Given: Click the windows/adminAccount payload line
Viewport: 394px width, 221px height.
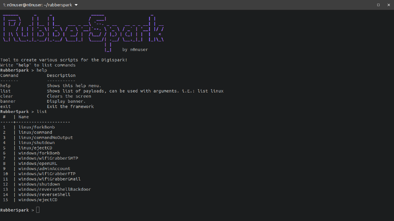Looking at the screenshot, I should [x=44, y=169].
